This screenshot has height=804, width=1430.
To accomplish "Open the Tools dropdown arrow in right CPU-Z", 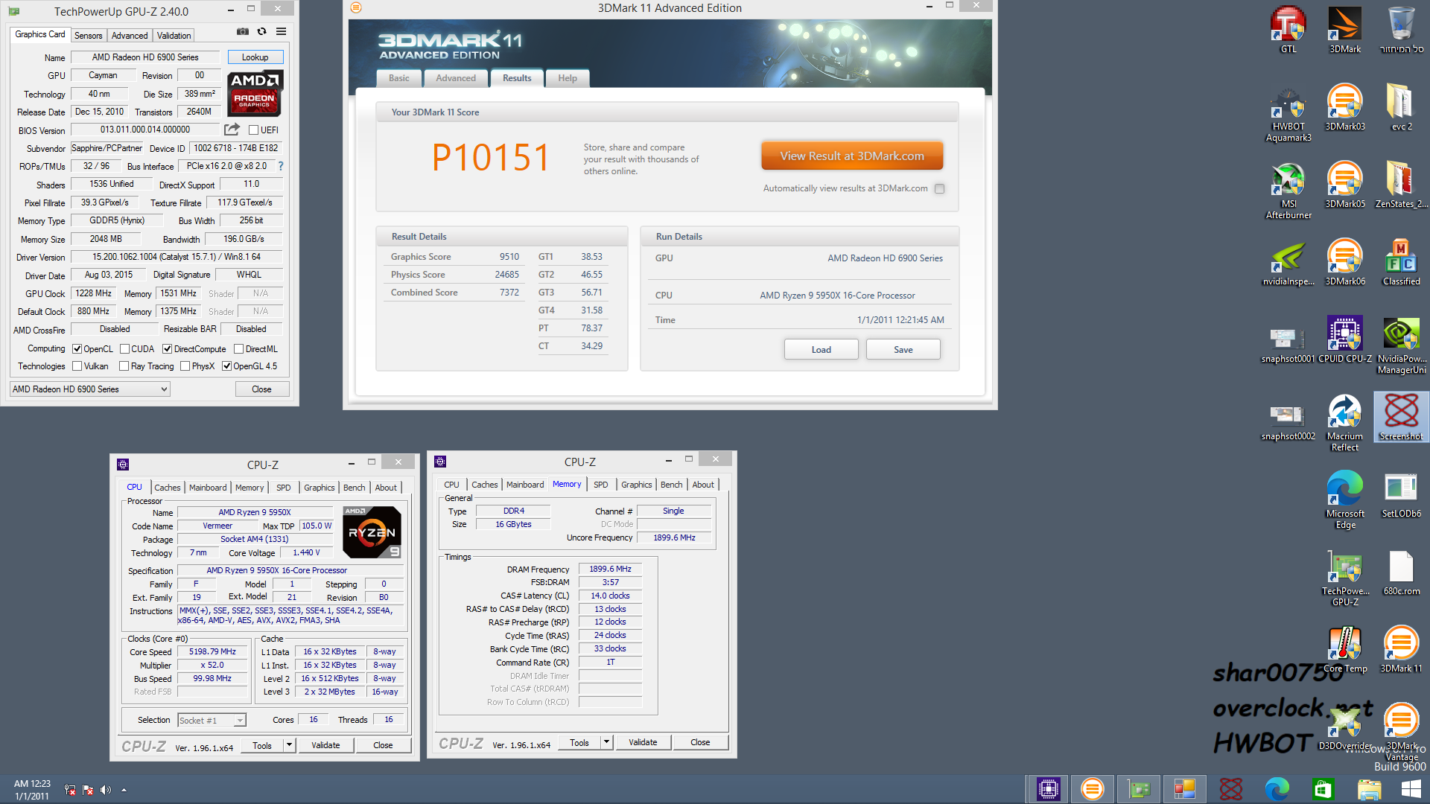I will tap(606, 742).
